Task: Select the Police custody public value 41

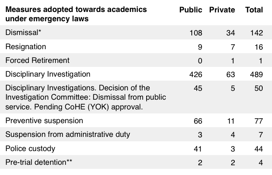Action: pos(198,149)
